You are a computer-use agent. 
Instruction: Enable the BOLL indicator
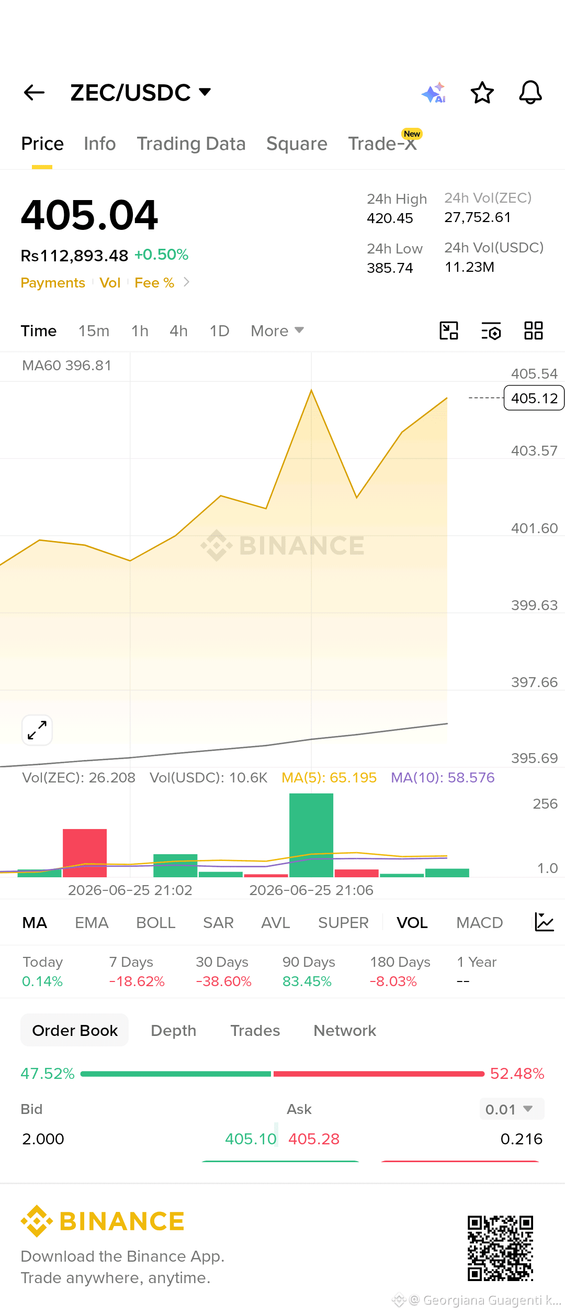pos(155,922)
